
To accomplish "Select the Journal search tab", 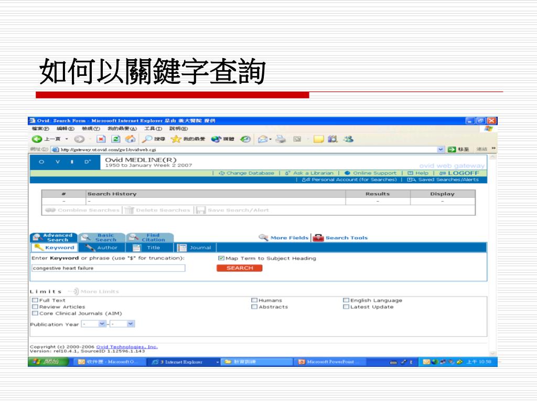I will [194, 248].
